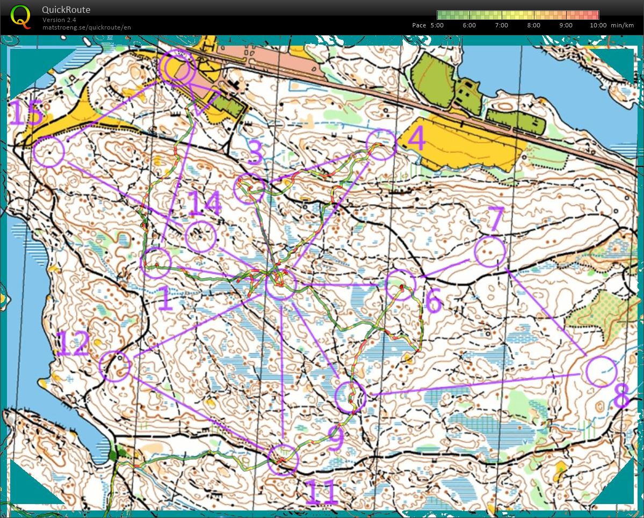Select control circle 3 on the map
Image resolution: width=644 pixels, height=518 pixels.
(x=250, y=188)
